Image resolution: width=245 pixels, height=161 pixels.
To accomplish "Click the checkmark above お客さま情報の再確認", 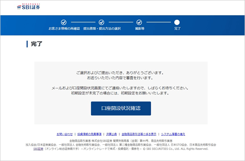I will pos(64,22).
